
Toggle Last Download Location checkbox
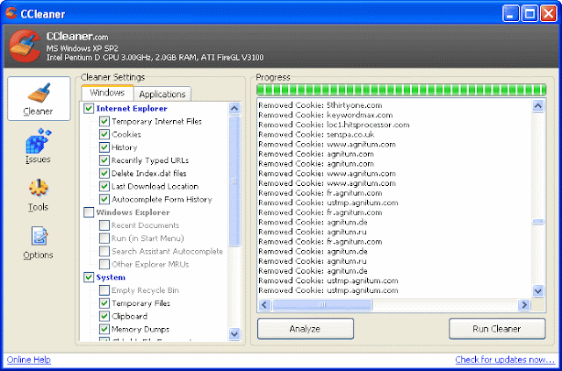click(104, 186)
